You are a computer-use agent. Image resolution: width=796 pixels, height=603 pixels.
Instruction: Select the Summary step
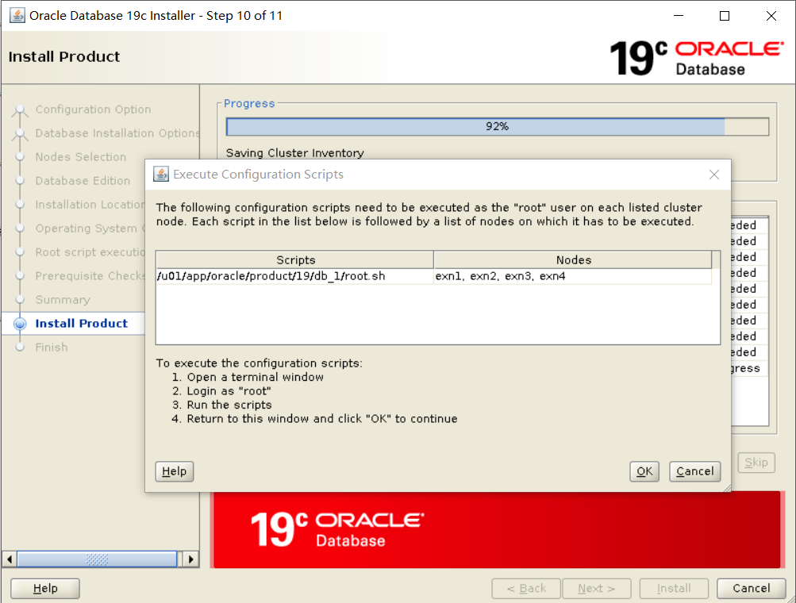(63, 300)
